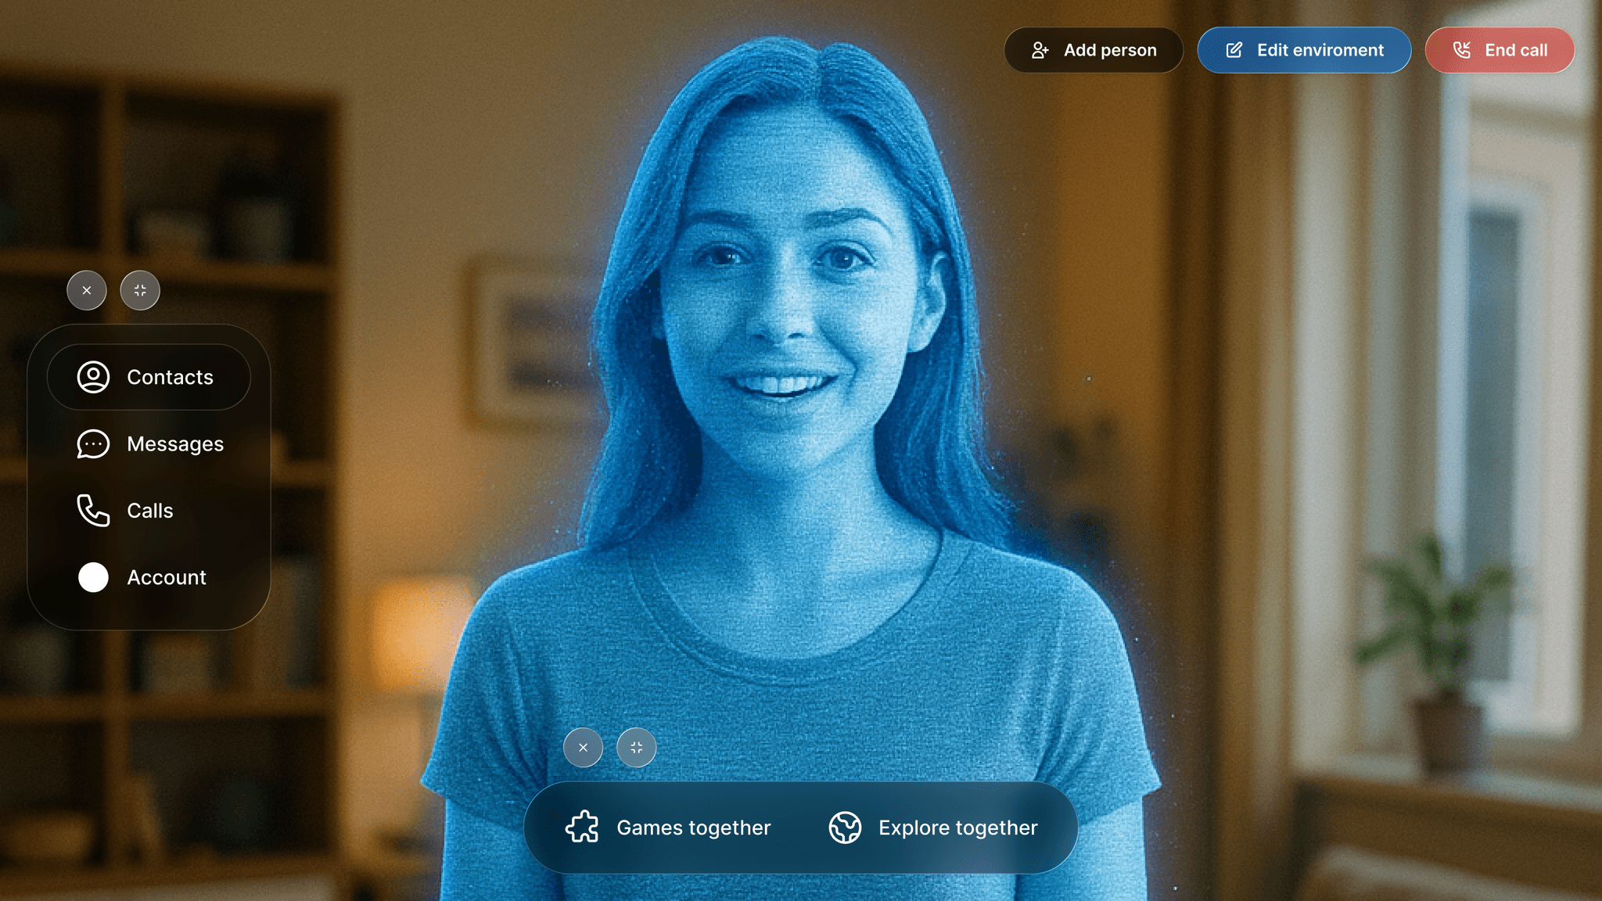
Task: Click the pencil edit environment icon
Action: [1234, 50]
